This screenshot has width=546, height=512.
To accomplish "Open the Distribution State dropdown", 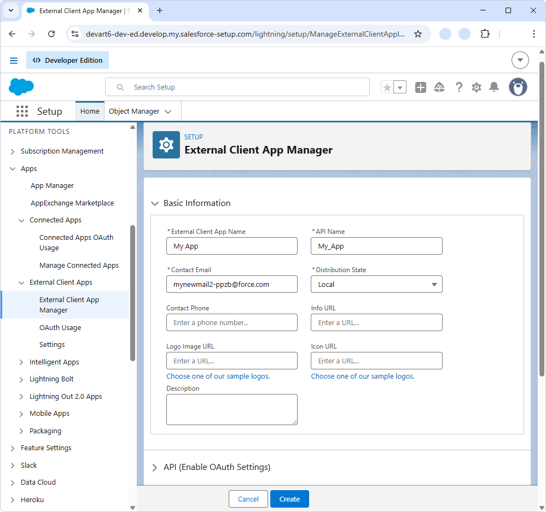I will (376, 284).
